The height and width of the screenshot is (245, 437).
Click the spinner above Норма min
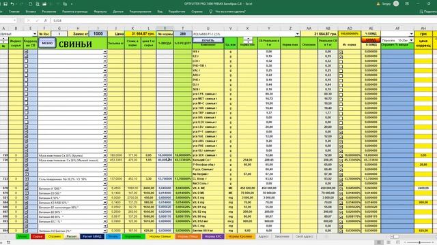tap(248, 40)
